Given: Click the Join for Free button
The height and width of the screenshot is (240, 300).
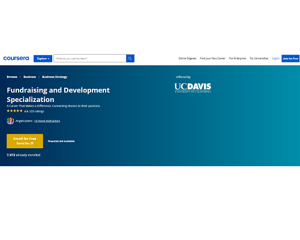Looking at the screenshot, I should point(290,58).
